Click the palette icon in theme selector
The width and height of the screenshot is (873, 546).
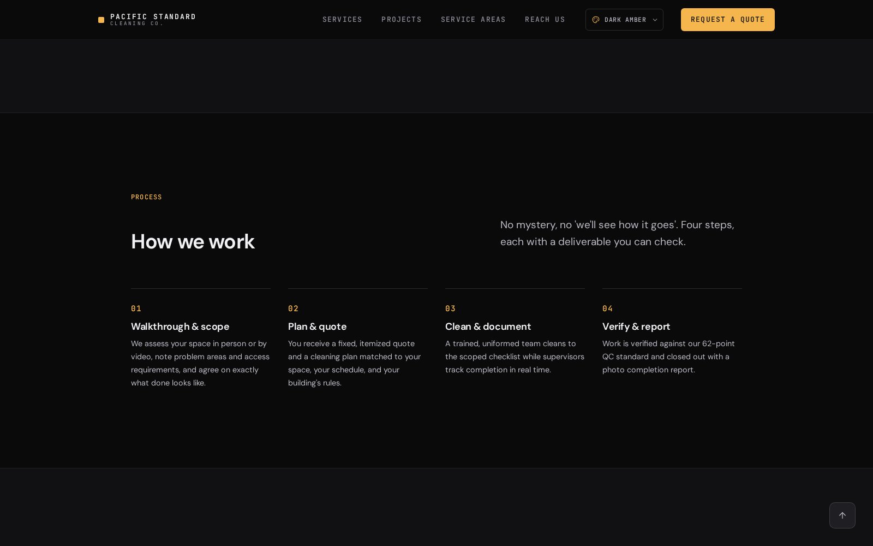(x=596, y=20)
